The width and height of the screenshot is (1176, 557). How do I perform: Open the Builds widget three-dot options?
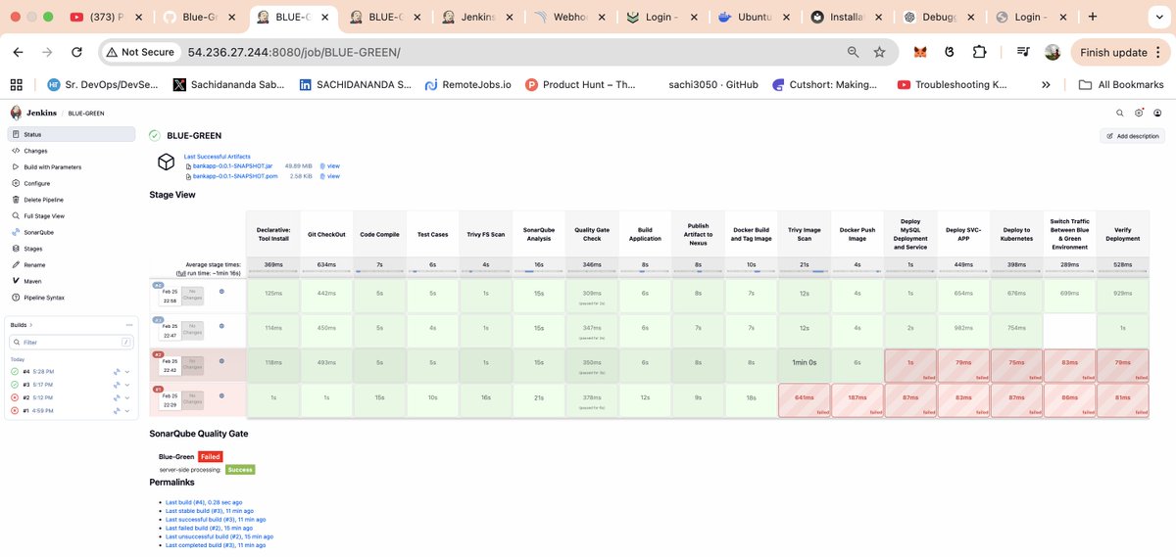[x=129, y=324]
